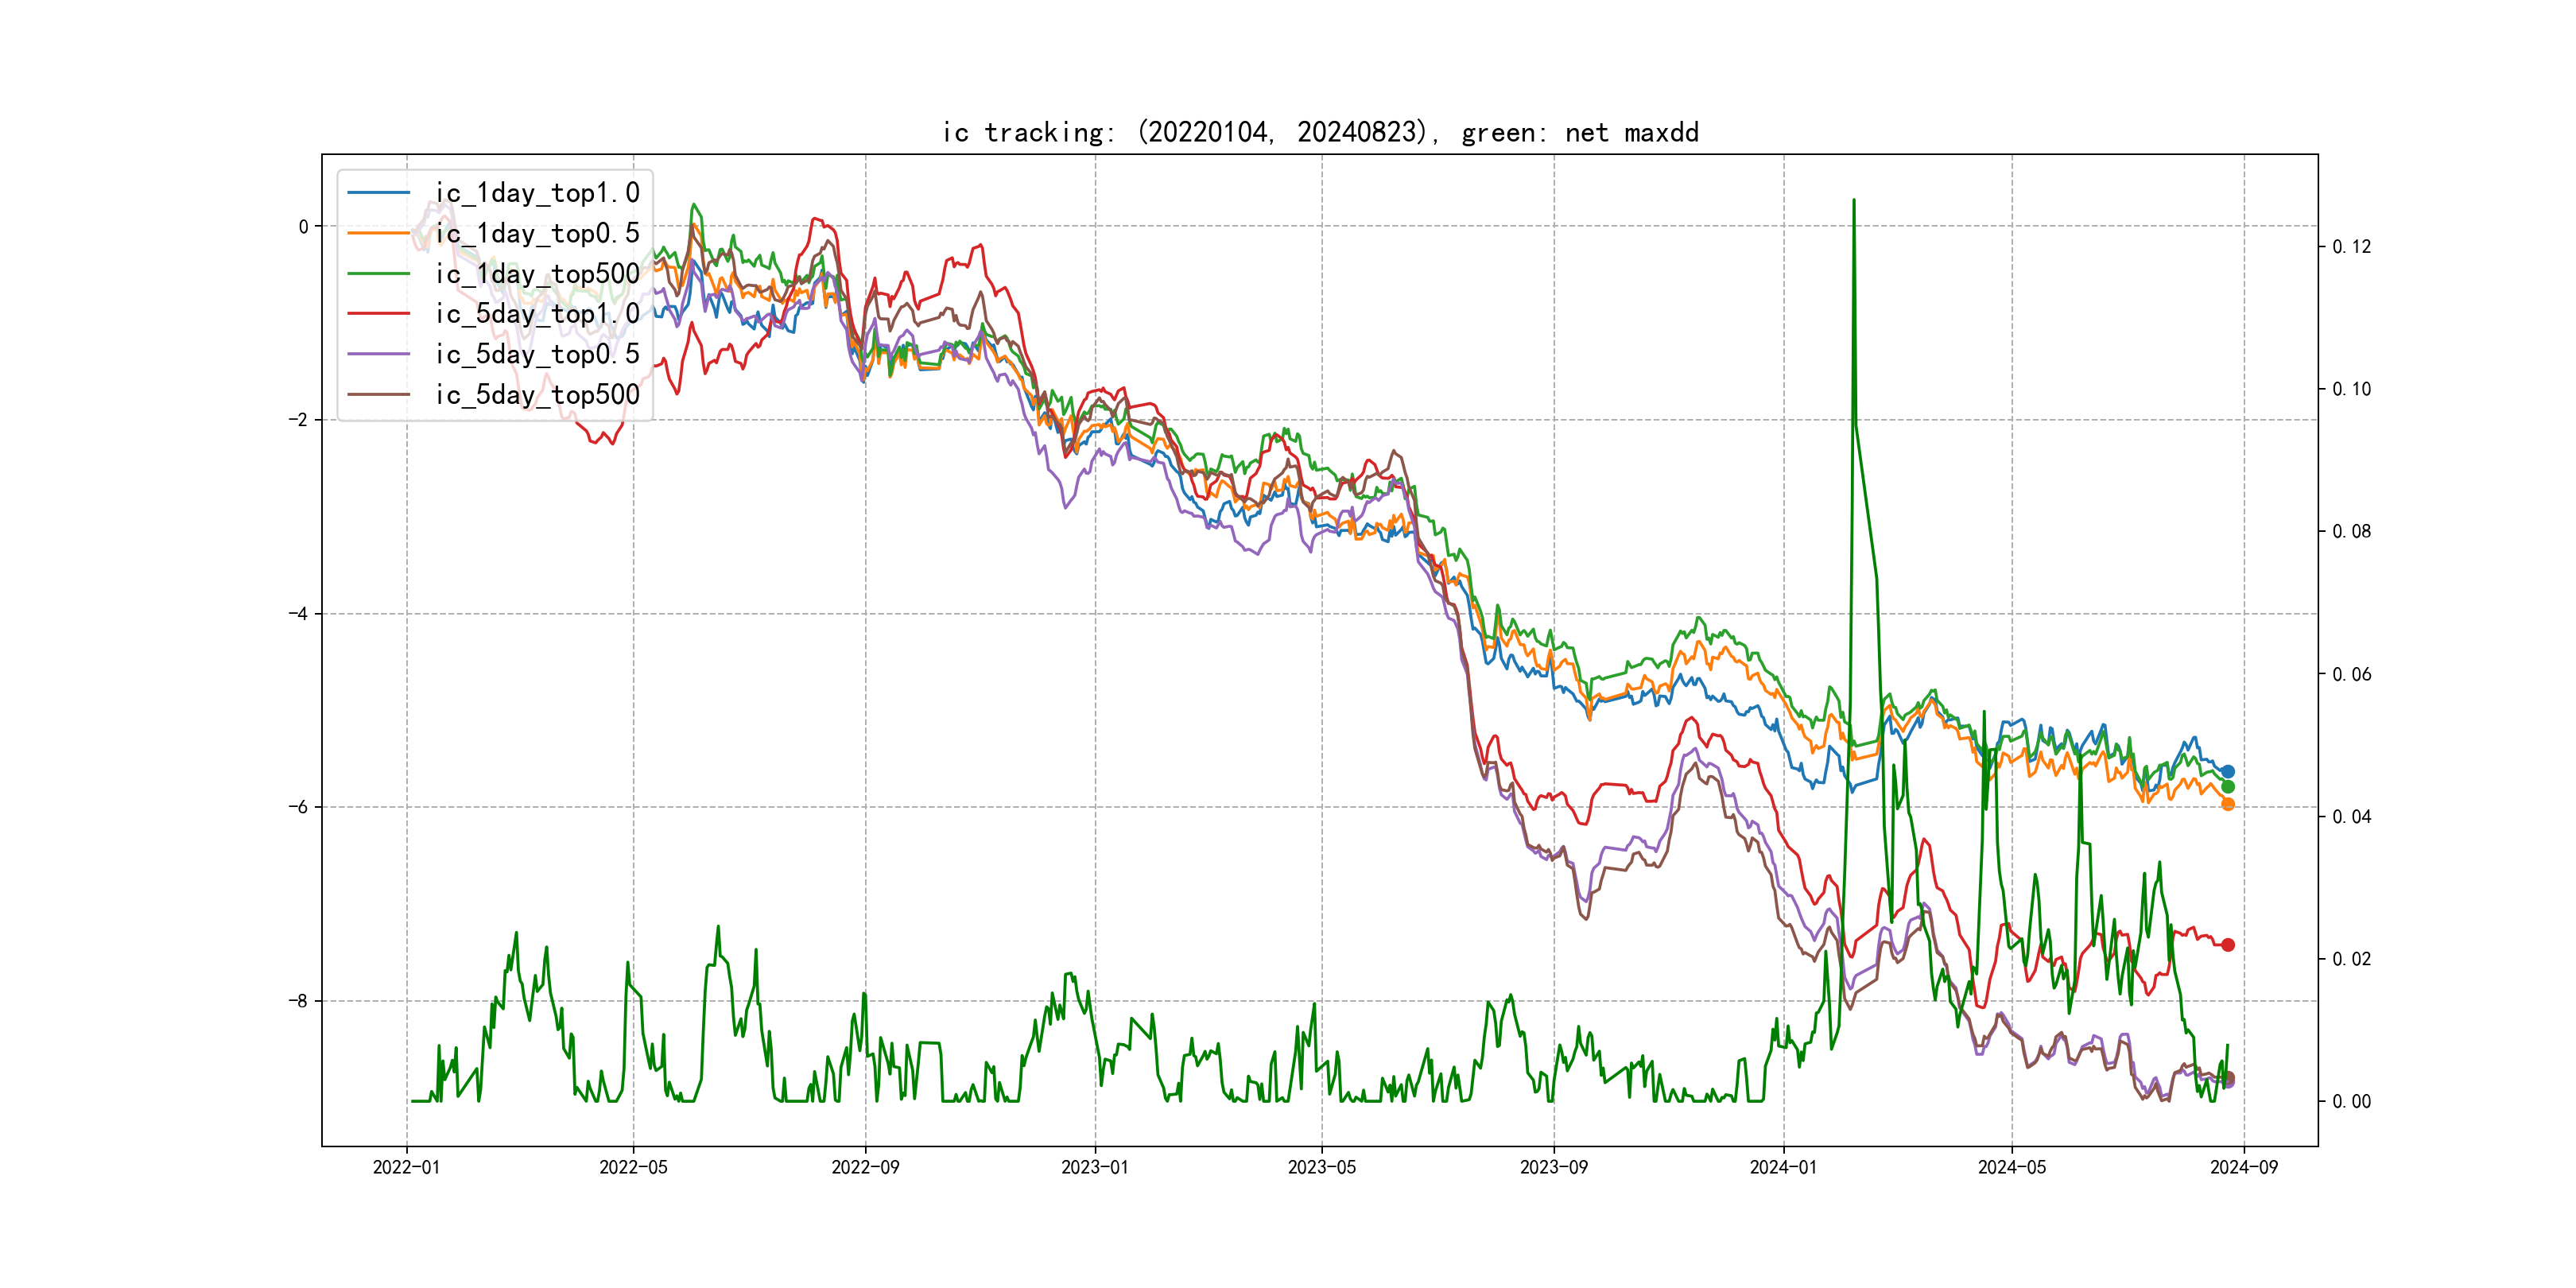This screenshot has width=2576, height=1288.
Task: Click the tall green maxdd spike peak
Action: (1854, 202)
